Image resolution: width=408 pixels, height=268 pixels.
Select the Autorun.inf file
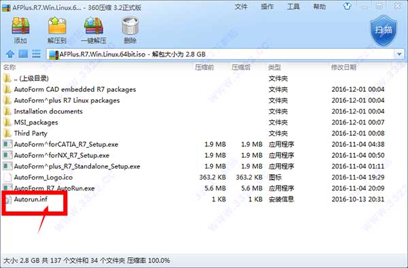(204, 199)
